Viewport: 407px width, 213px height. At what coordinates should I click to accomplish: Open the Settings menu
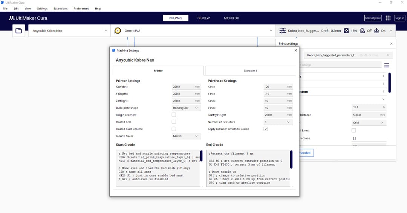pyautogui.click(x=42, y=9)
